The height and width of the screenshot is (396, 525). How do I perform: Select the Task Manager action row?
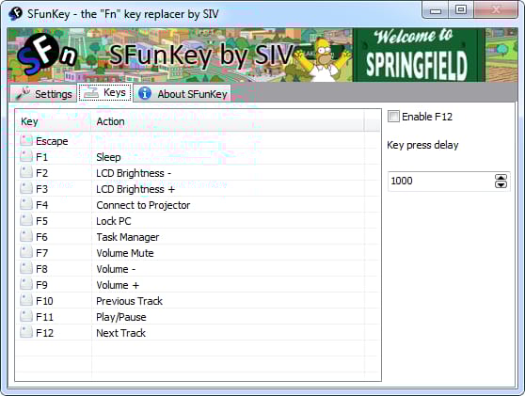click(x=198, y=237)
